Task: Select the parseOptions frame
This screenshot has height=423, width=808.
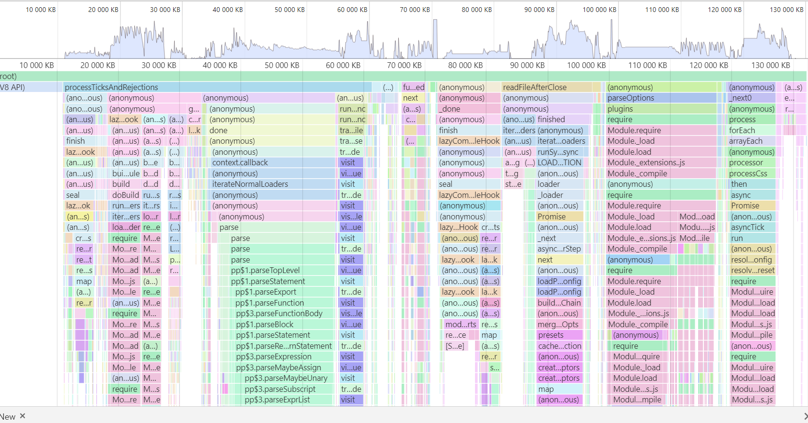Action: [x=661, y=98]
